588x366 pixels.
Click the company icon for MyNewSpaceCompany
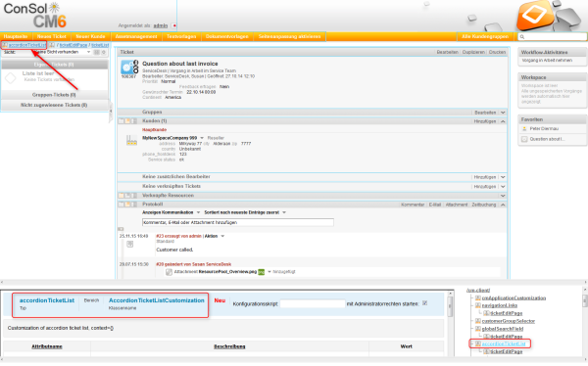[x=131, y=141]
